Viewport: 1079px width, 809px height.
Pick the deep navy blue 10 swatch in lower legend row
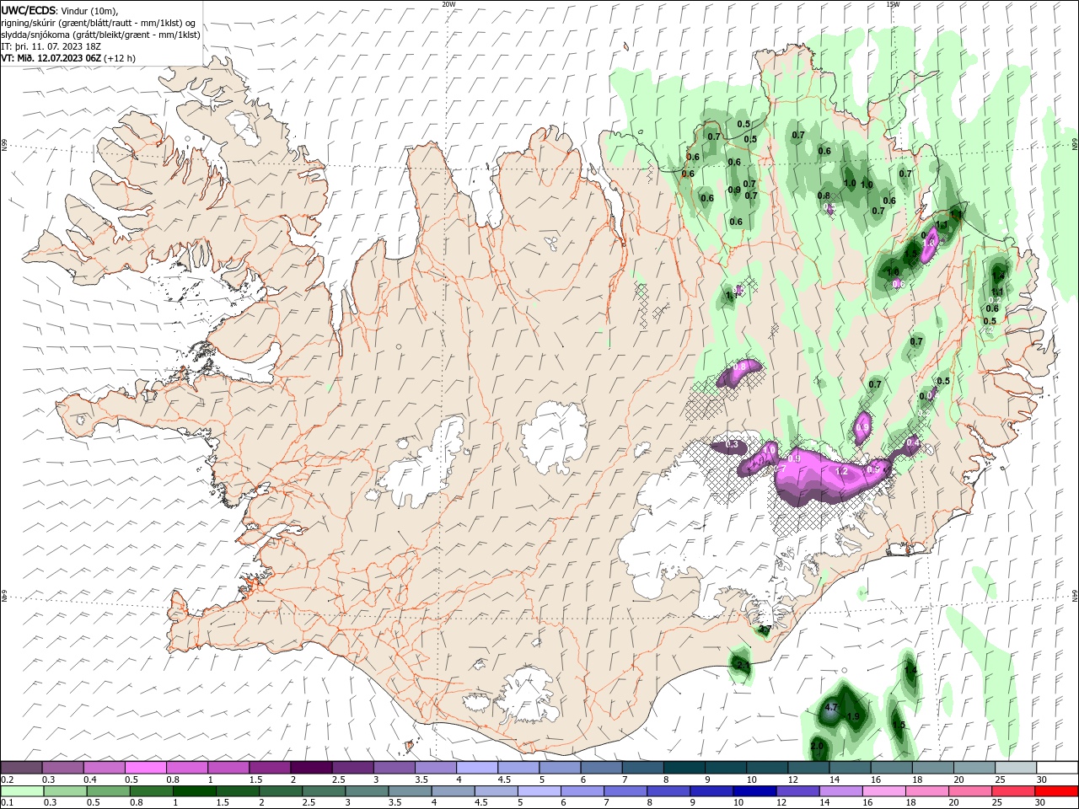coord(754,791)
